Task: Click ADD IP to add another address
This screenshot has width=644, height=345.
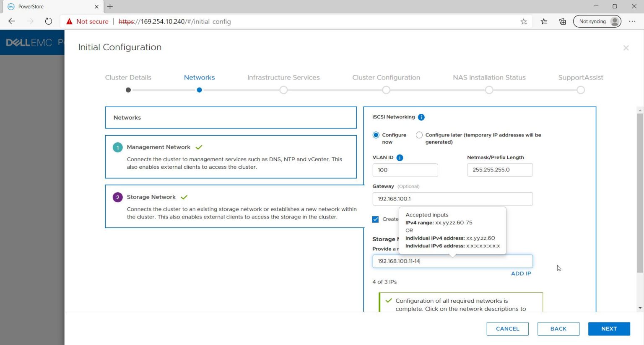Action: pos(521,273)
